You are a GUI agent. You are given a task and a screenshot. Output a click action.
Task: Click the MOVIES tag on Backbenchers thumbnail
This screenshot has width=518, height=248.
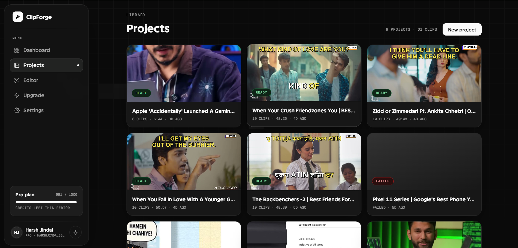(x=351, y=136)
